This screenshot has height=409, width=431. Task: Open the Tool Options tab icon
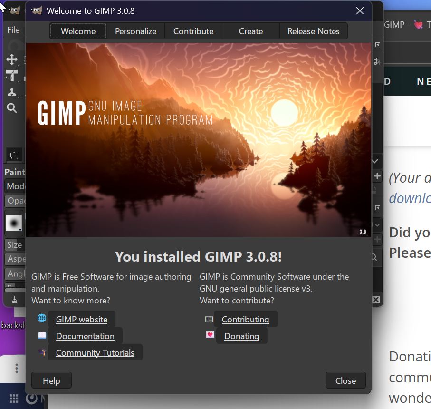point(14,156)
